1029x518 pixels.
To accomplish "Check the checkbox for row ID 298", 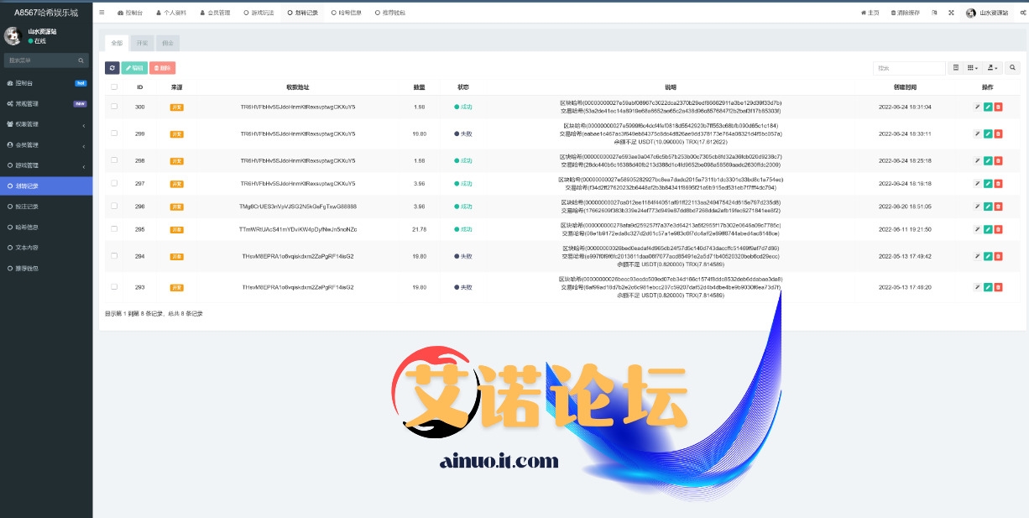I will (114, 160).
